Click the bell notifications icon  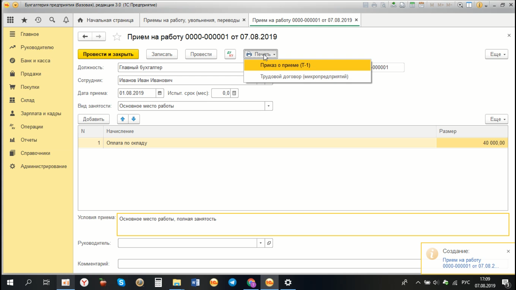tap(66, 20)
